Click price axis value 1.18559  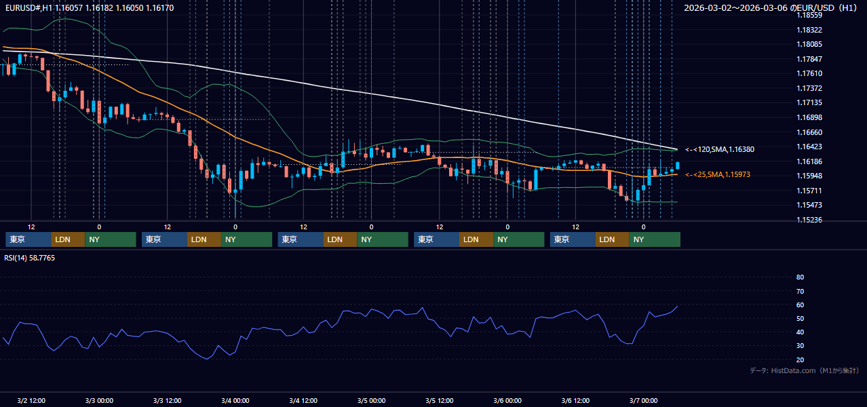click(809, 15)
